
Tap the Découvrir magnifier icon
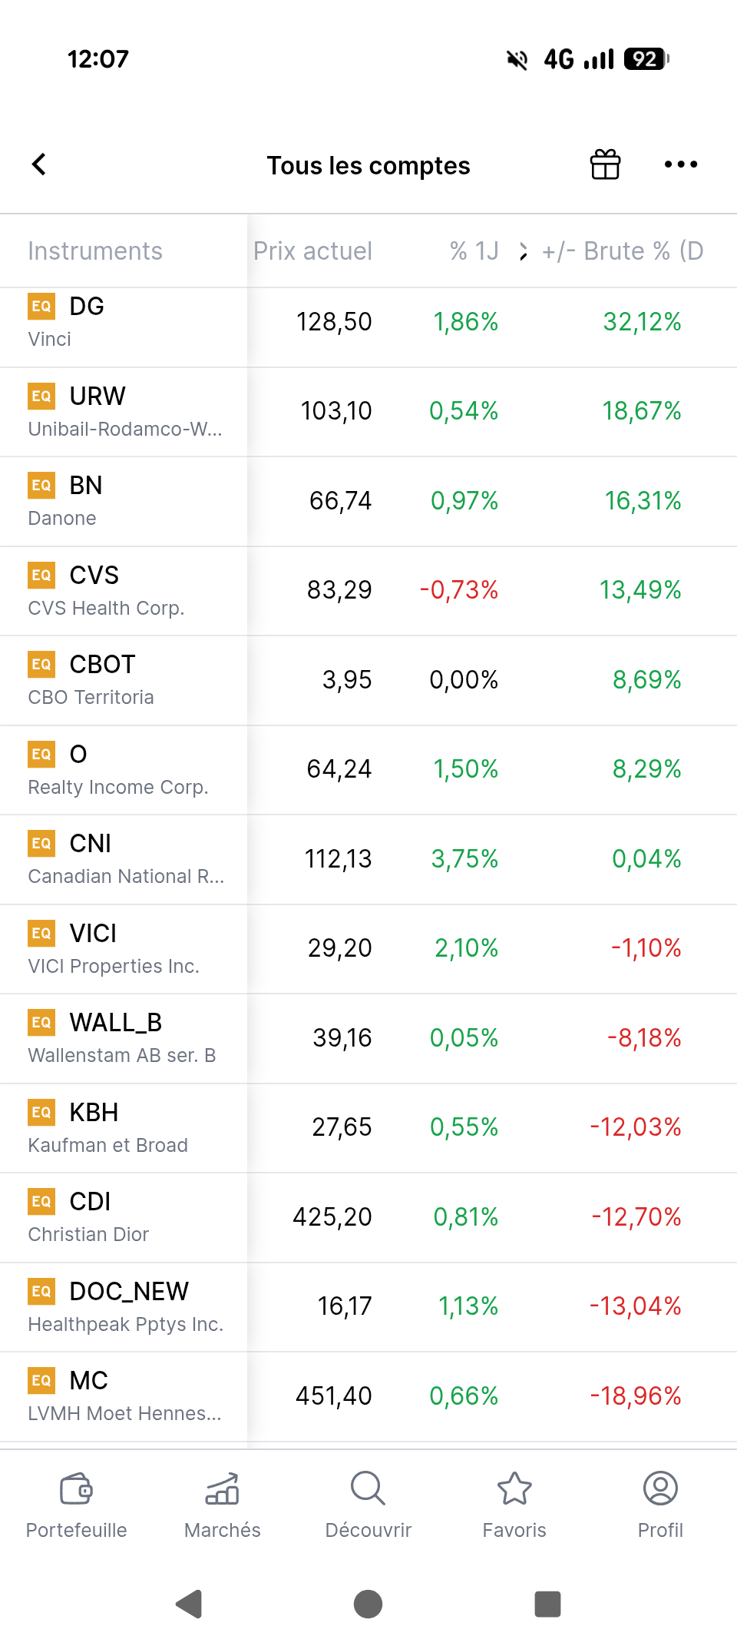click(368, 1488)
